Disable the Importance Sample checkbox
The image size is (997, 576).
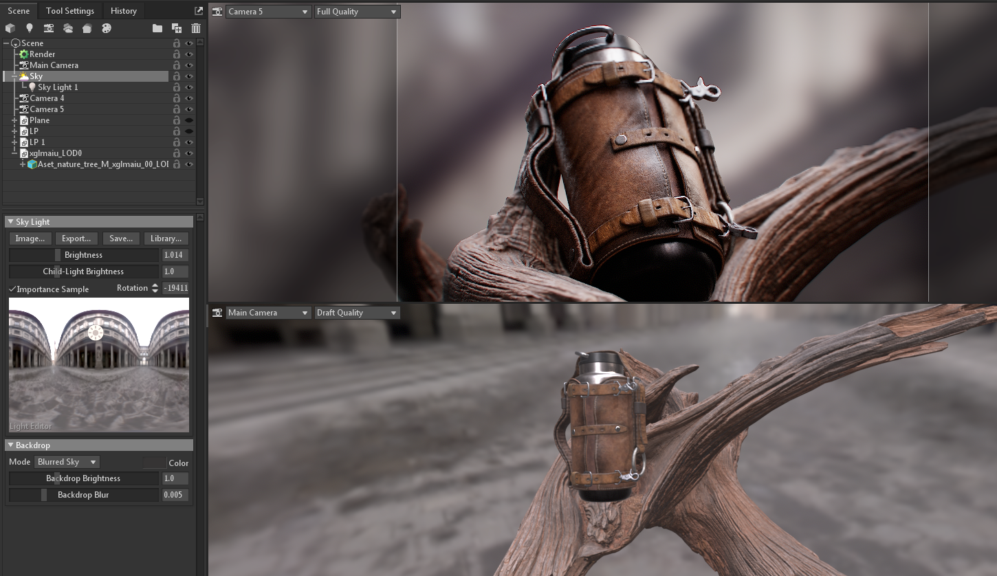pyautogui.click(x=12, y=289)
